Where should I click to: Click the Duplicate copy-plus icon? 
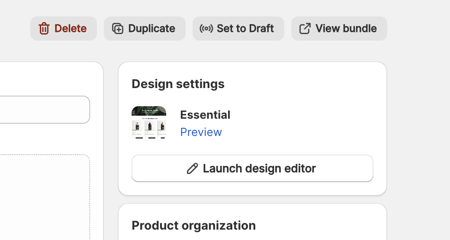[117, 28]
